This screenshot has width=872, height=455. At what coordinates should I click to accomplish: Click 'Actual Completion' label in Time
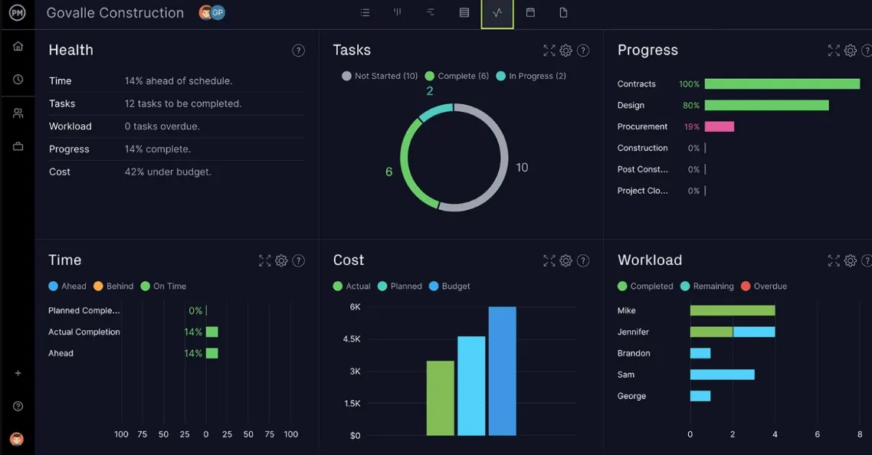tap(84, 332)
